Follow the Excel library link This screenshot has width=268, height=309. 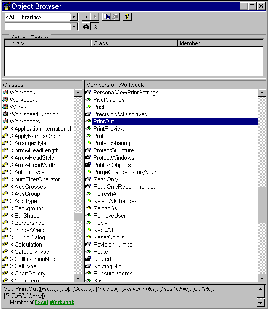(x=41, y=303)
